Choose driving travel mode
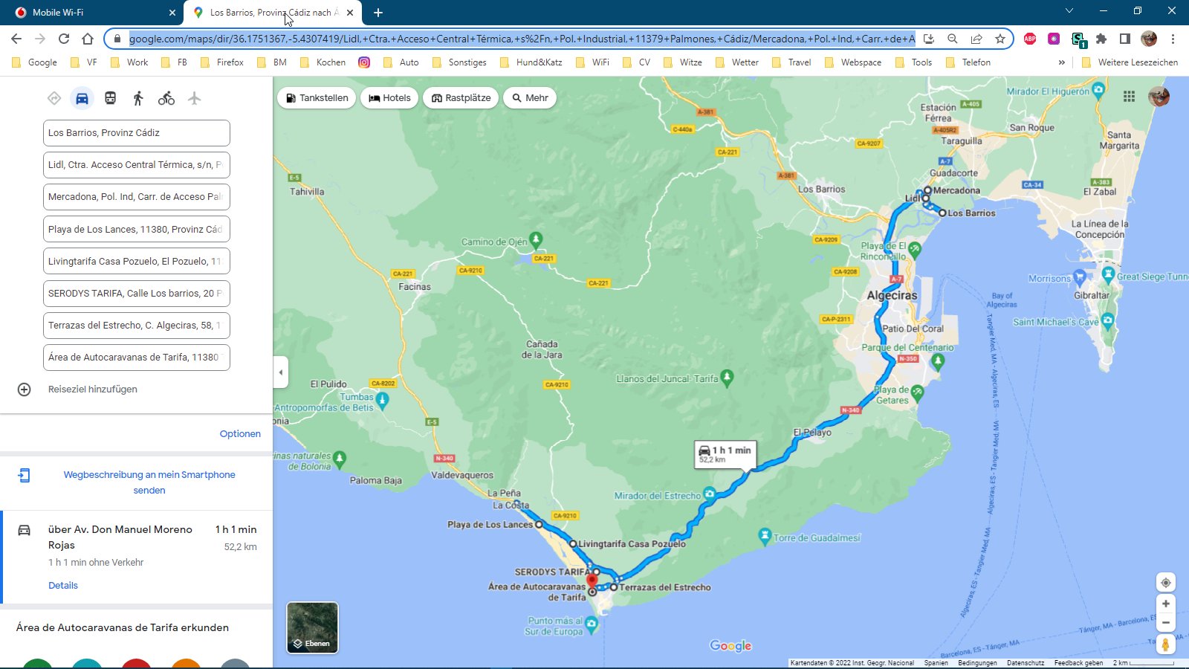The height and width of the screenshot is (669, 1189). pos(82,98)
